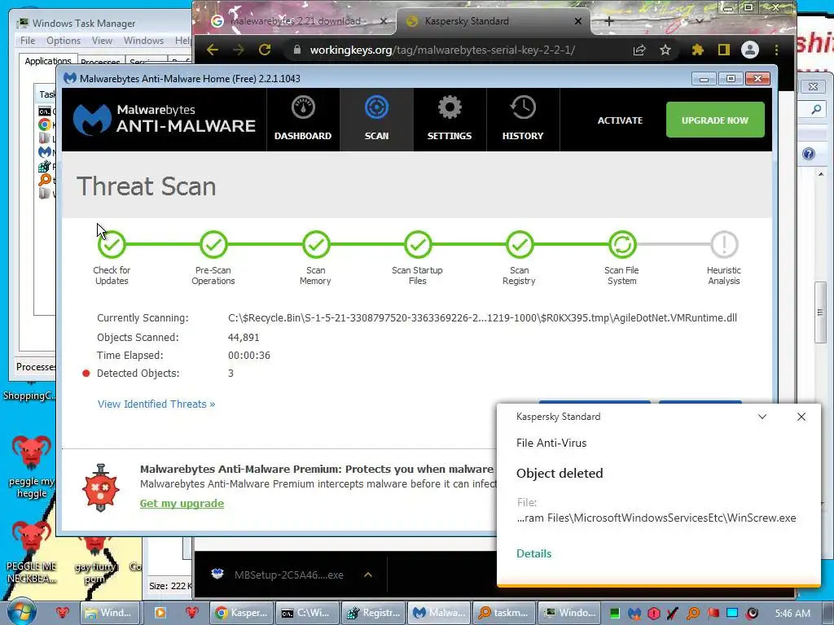Open Details in Kaspersky notification

(x=533, y=553)
